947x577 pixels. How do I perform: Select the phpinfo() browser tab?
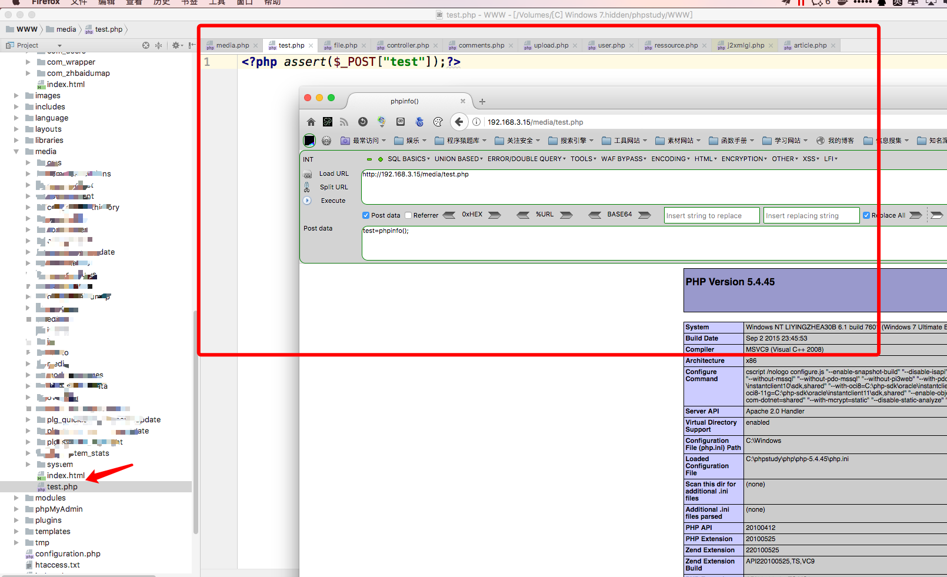point(405,101)
